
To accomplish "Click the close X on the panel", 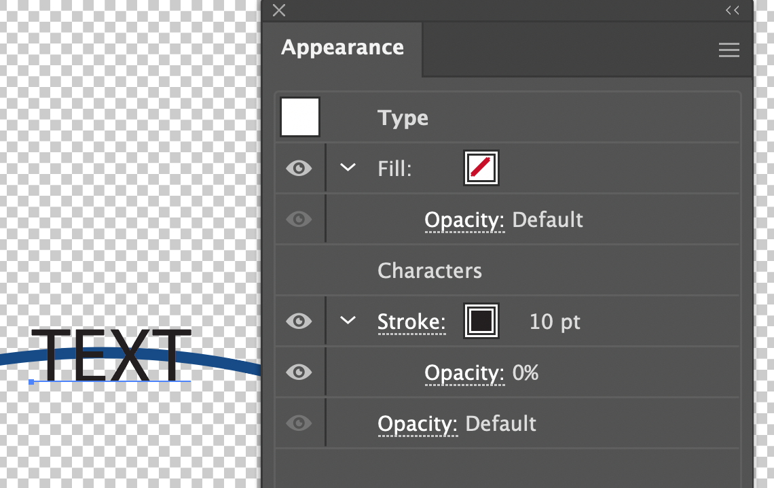I will [x=278, y=10].
